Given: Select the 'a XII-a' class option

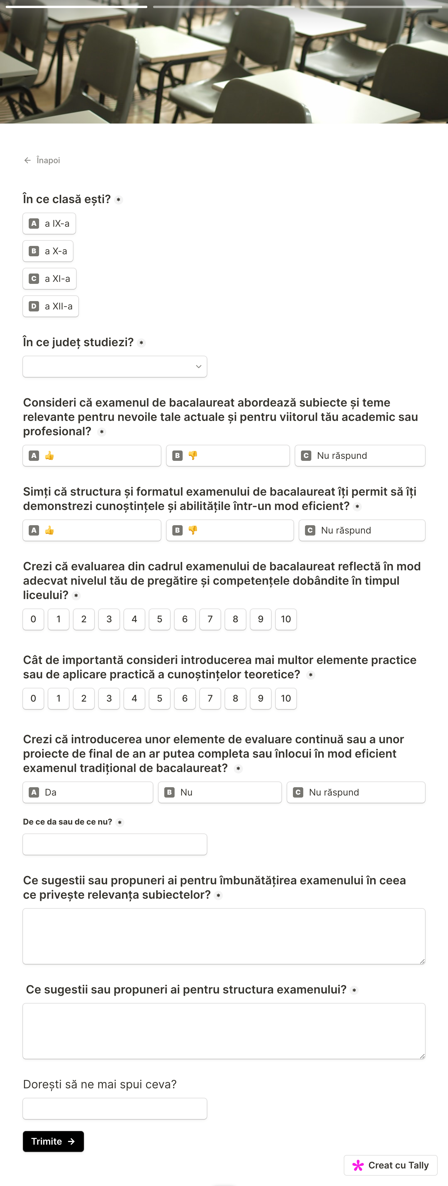Looking at the screenshot, I should [51, 306].
